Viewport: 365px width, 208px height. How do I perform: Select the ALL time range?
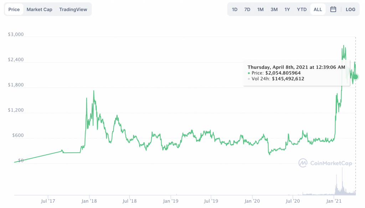tap(318, 9)
